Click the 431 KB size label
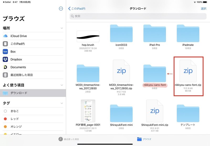Image resolution: width=210 pixels, height=146 pixels. [155, 131]
